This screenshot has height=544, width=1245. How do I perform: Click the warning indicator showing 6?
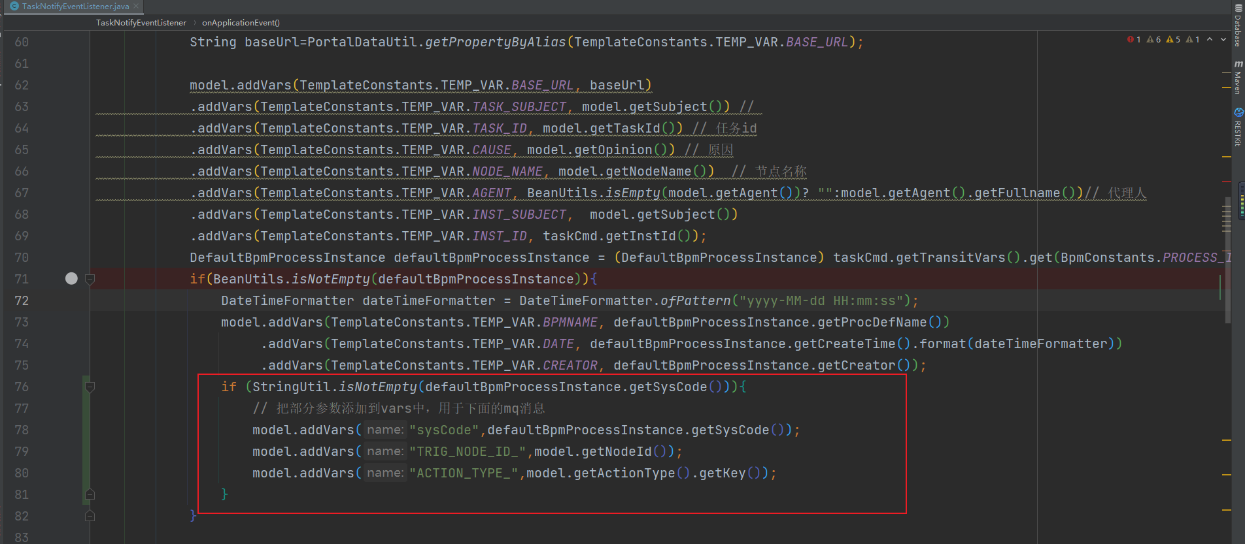(1153, 40)
